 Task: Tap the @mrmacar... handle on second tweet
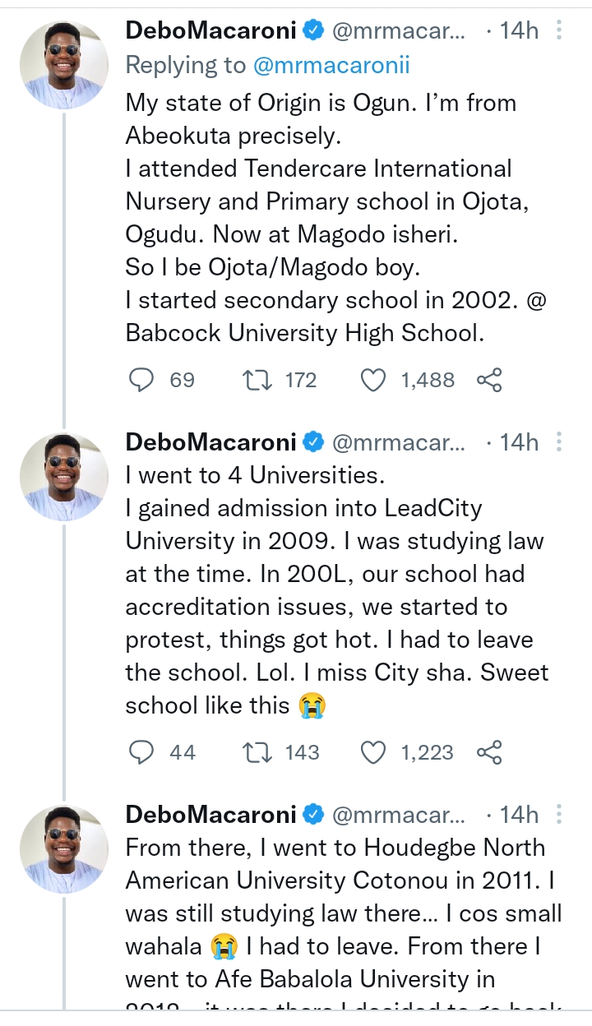398,442
